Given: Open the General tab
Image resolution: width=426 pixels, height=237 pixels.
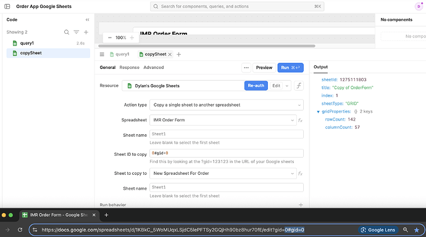Looking at the screenshot, I should 107,68.
